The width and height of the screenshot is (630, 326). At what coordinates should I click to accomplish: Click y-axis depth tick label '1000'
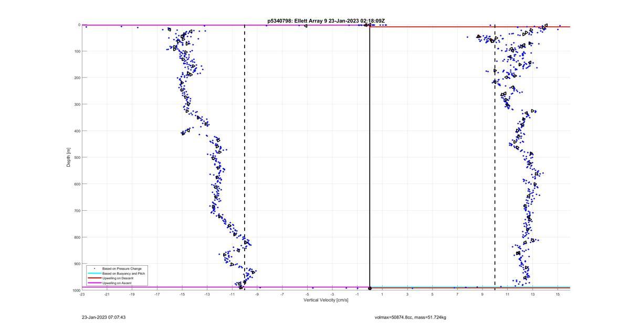[76, 290]
